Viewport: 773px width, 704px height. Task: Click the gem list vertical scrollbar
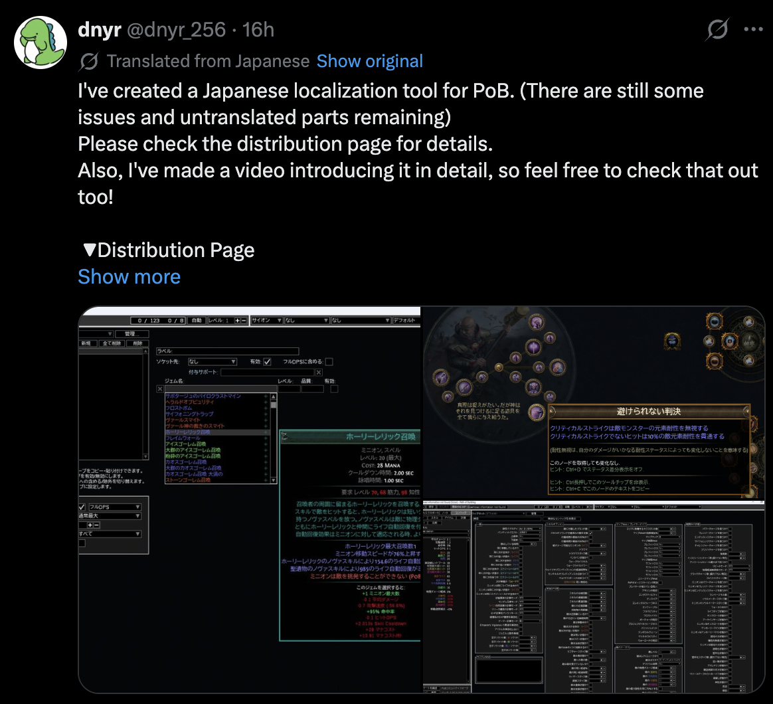click(x=274, y=438)
